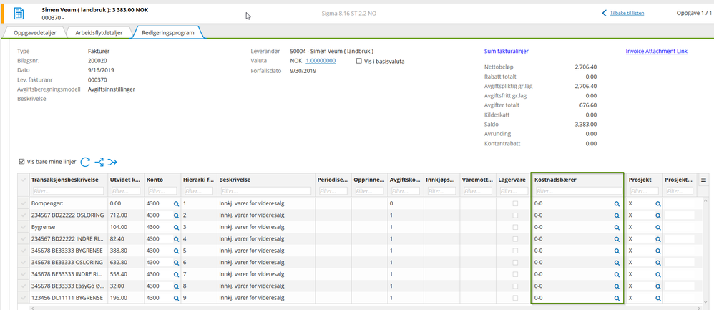Screen dimensions: 714x310
Task: Click the Utvidet k... filter field
Action: [x=125, y=191]
